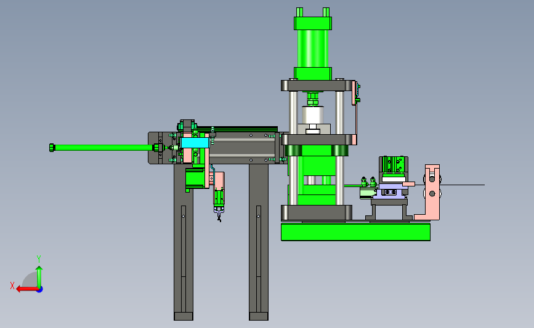Select the hanging gripper below the pink mount
The width and height of the screenshot is (534, 328).
(219, 206)
